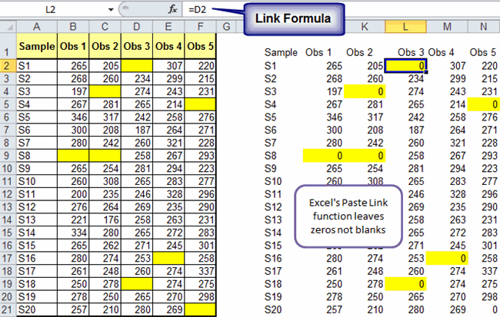The width and height of the screenshot is (500, 317).
Task: Select active cell L2 containing zero
Action: click(x=407, y=66)
